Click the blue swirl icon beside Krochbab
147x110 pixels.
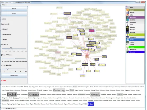tap(127, 20)
